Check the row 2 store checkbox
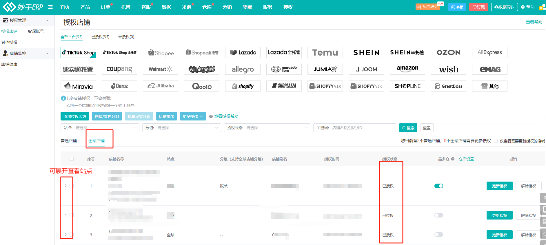 pos(71,215)
